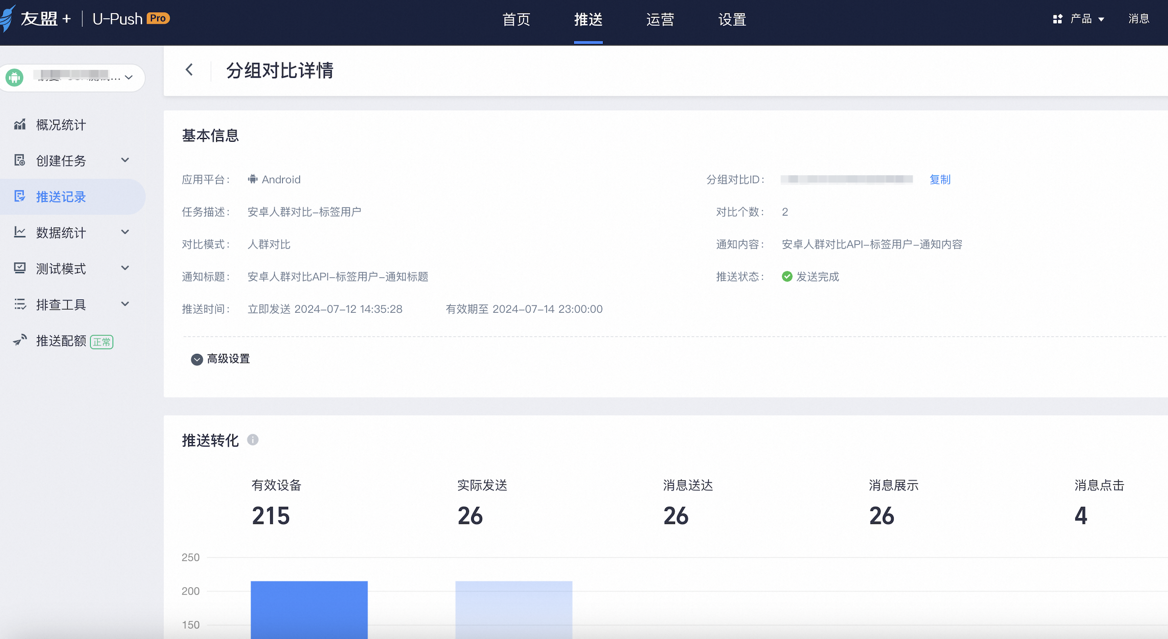Screen dimensions: 1168x639
Task: Click the 立即发送 2024-07-12 14:35:28 time
Action: (x=325, y=309)
